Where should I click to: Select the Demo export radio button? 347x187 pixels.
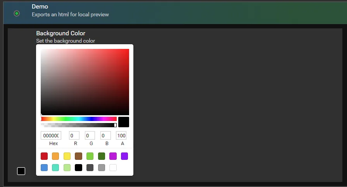pos(17,14)
